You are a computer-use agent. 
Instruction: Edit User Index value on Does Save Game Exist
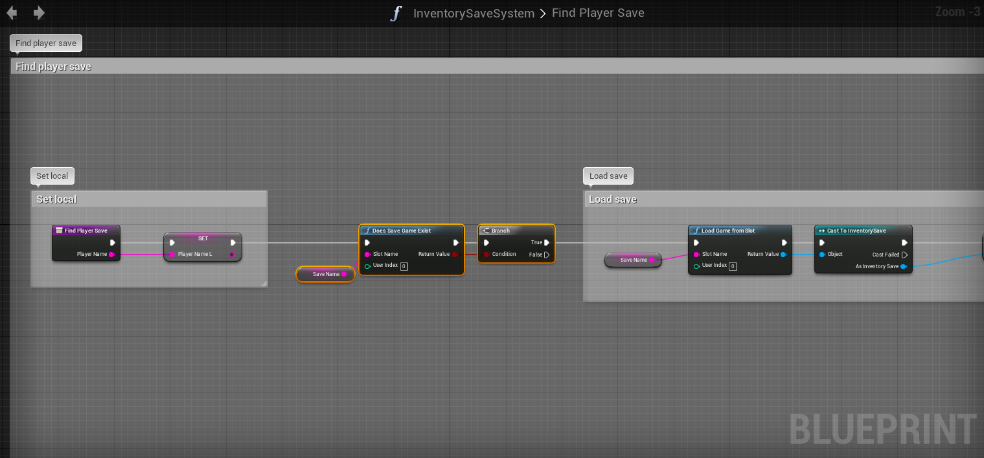404,266
